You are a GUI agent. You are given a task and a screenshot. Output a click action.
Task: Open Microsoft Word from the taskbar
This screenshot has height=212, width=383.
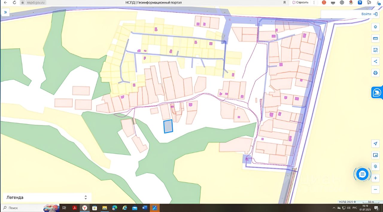tap(145, 208)
